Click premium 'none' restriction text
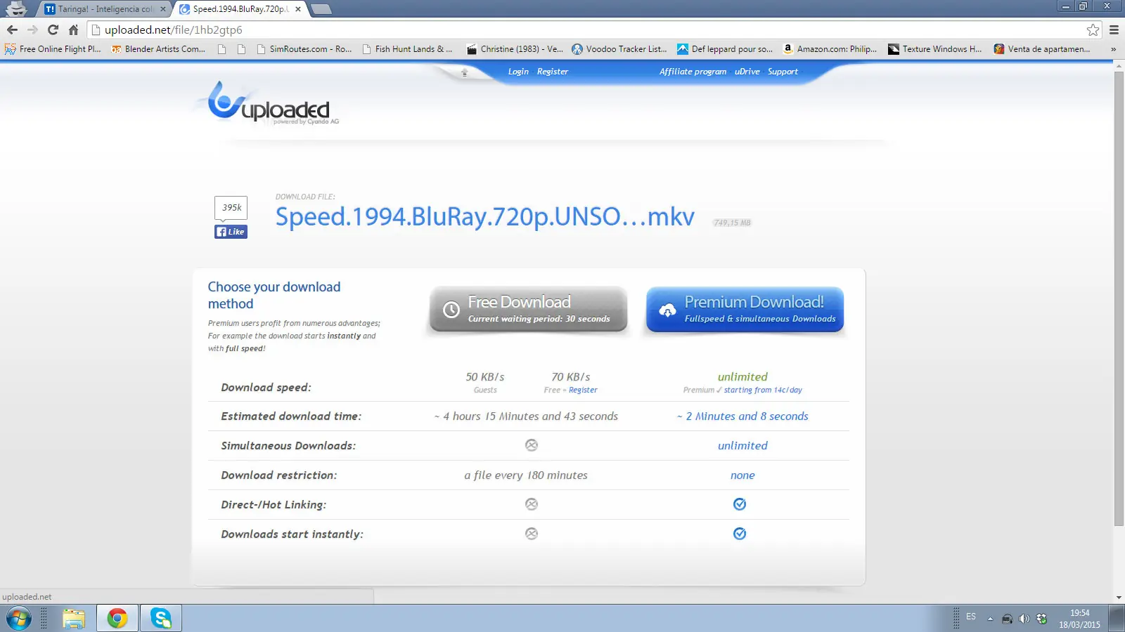Screen dimensions: 1125x632 pyautogui.click(x=742, y=475)
